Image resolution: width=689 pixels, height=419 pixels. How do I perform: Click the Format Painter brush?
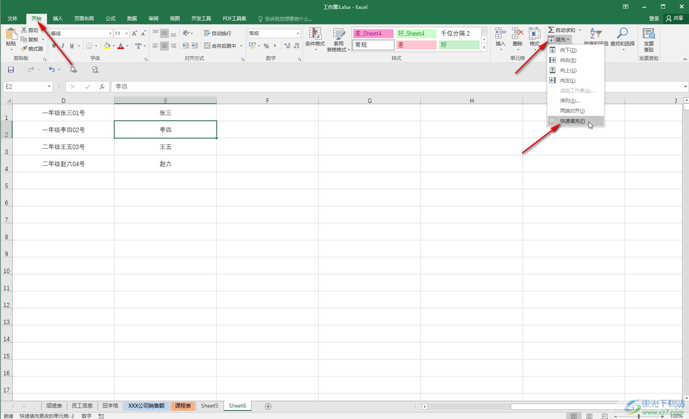click(32, 49)
